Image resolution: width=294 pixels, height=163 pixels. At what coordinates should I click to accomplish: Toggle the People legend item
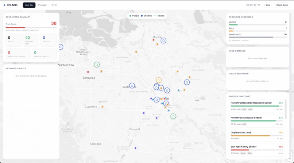(134, 16)
